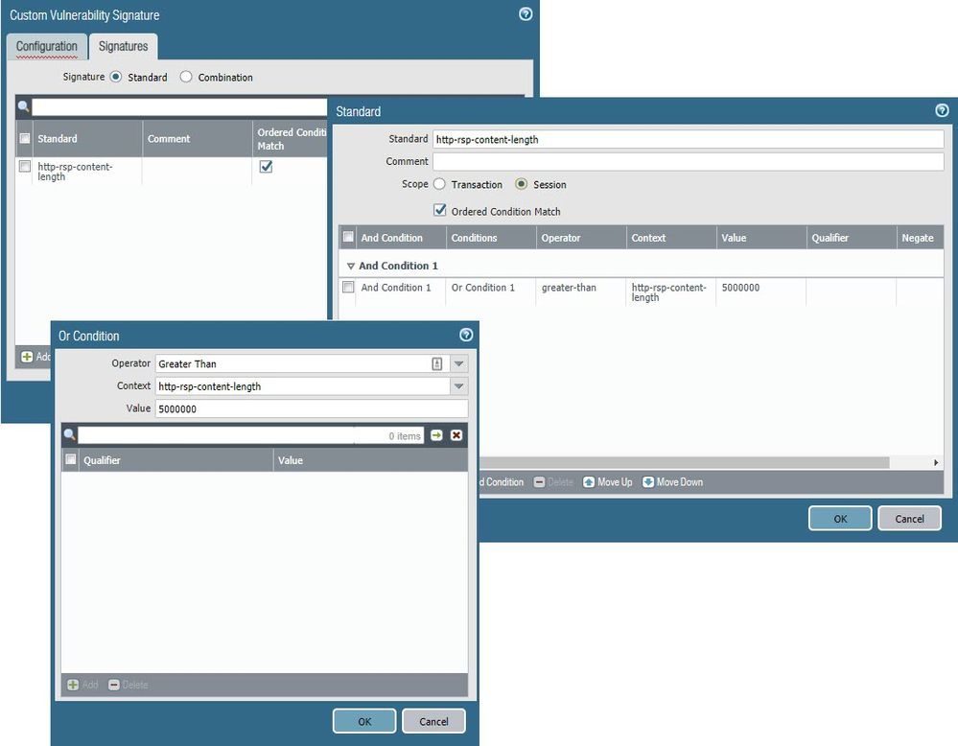Click Value column header in Or Condition dialog

point(370,460)
